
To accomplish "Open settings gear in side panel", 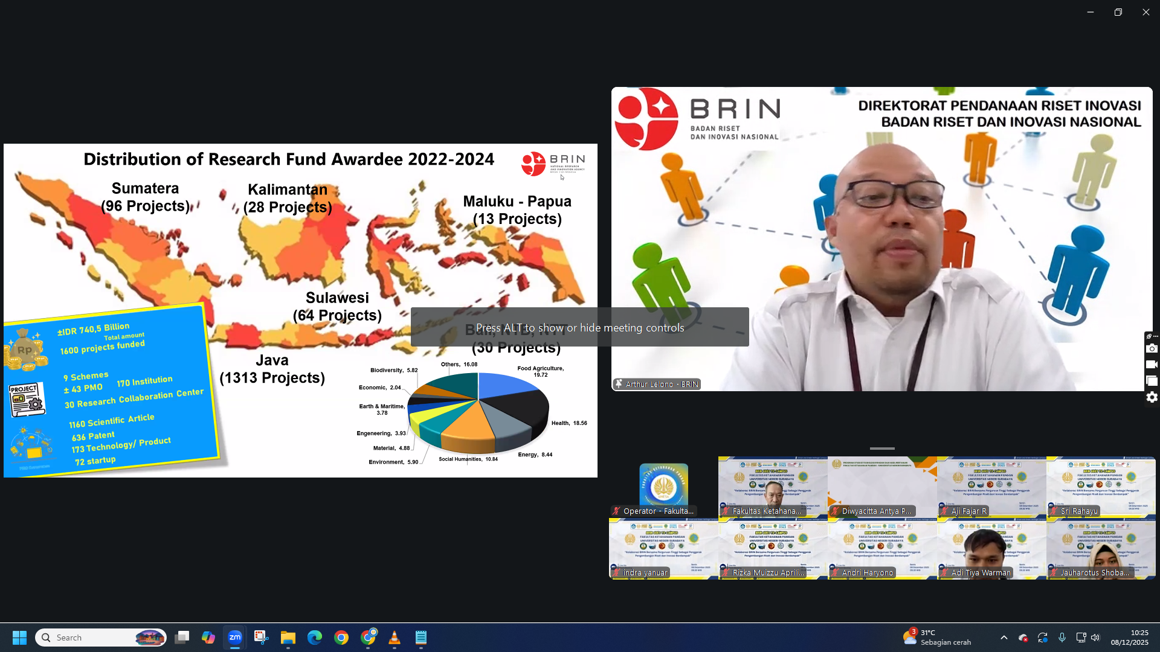I will point(1152,397).
